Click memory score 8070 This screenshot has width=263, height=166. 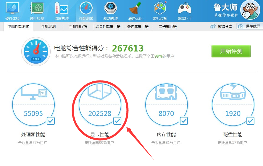[x=166, y=114]
